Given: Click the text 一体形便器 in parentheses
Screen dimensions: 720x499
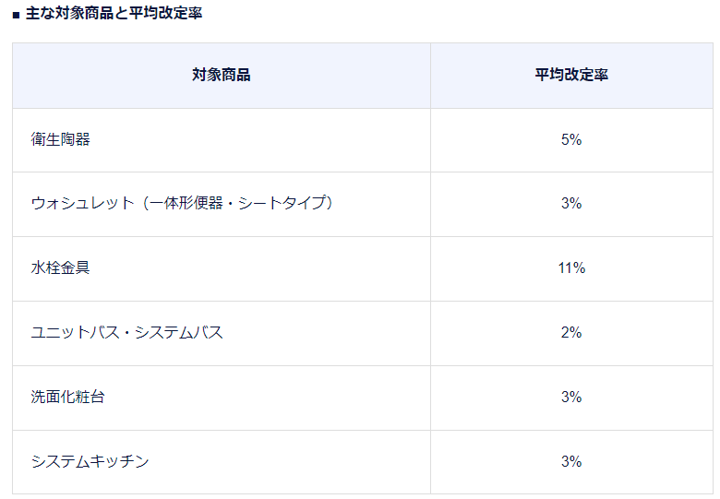Looking at the screenshot, I should coord(186,203).
